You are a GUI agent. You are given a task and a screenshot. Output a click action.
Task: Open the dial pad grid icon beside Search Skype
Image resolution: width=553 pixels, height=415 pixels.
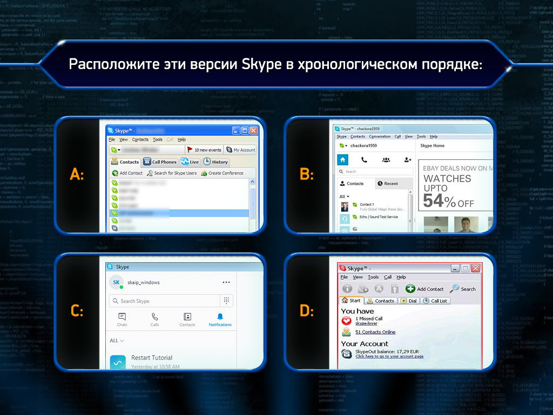click(x=227, y=301)
